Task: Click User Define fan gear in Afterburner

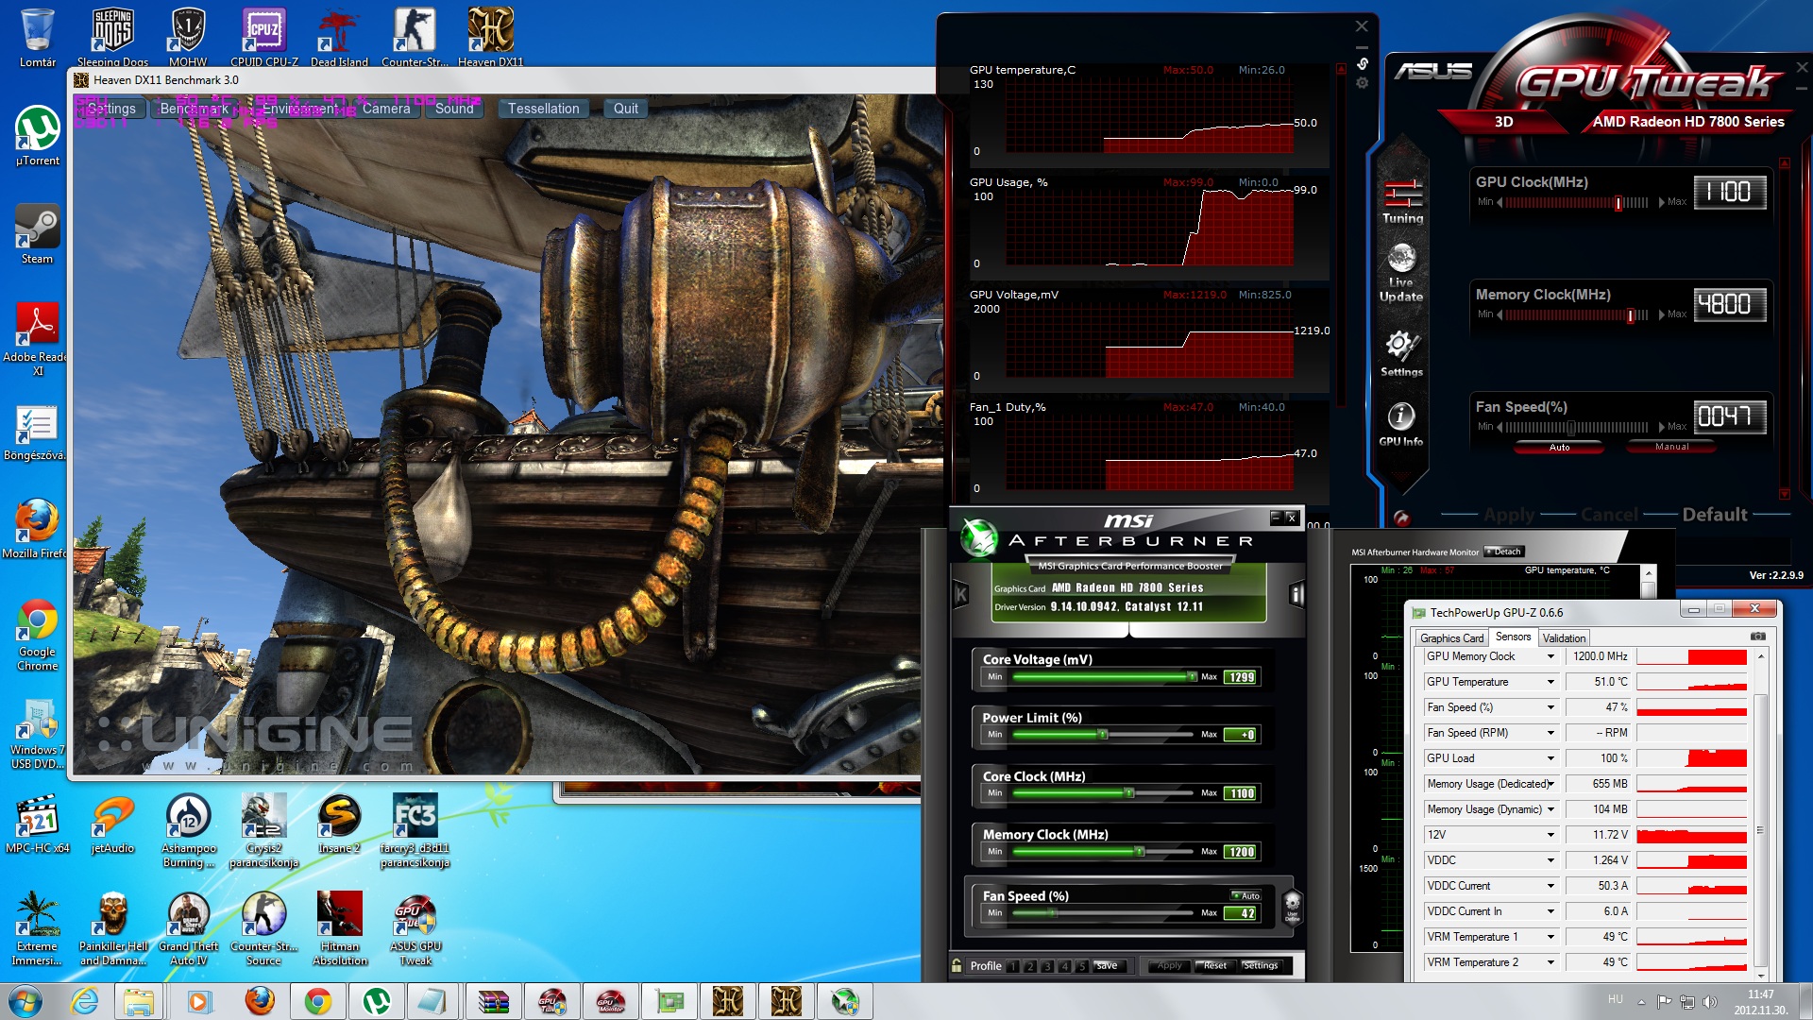Action: coord(1293,906)
